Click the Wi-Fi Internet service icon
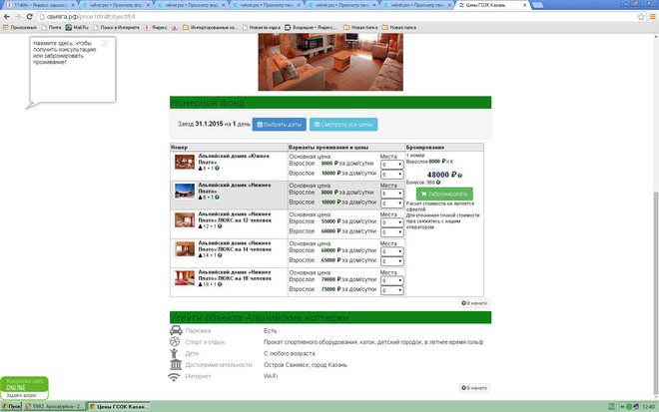This screenshot has height=412, width=659. pyautogui.click(x=176, y=376)
